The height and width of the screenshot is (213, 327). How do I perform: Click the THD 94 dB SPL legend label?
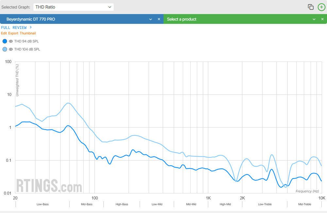(27, 41)
